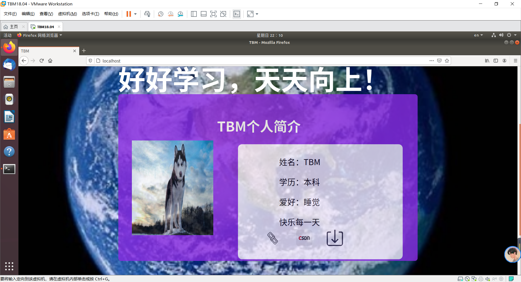Open the 编辑(E) menu
The width and height of the screenshot is (521, 282).
click(x=28, y=14)
